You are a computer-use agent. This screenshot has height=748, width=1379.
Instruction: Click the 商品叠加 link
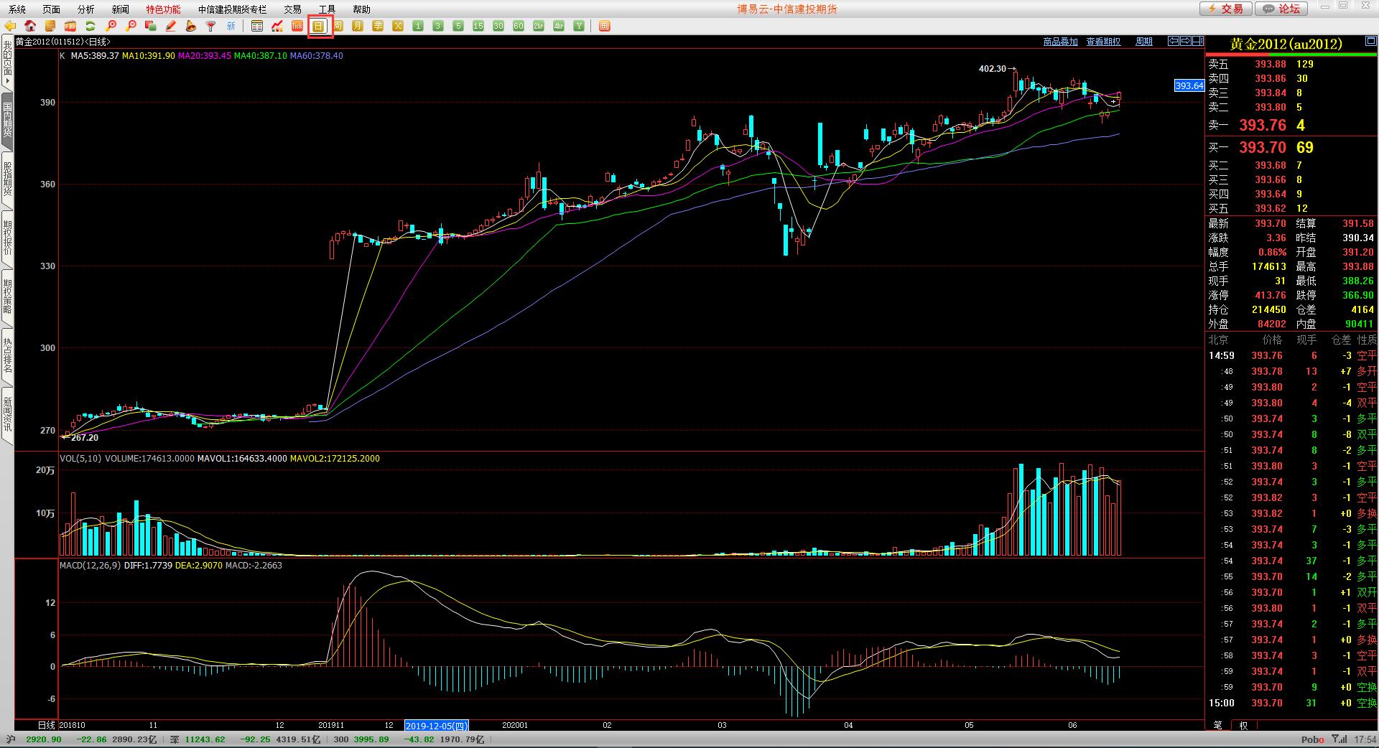point(1060,42)
